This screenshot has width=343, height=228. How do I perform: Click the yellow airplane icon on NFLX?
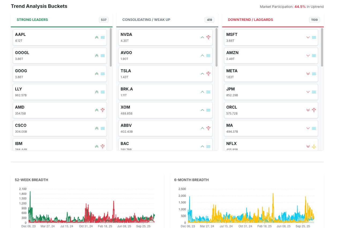click(314, 146)
